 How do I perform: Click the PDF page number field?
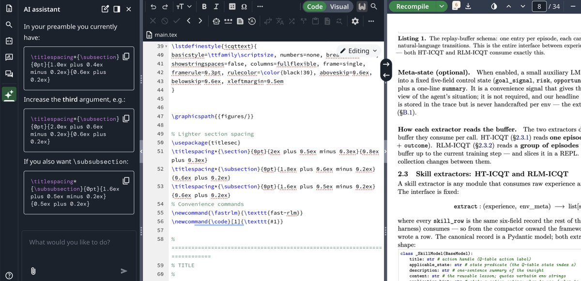539,7
